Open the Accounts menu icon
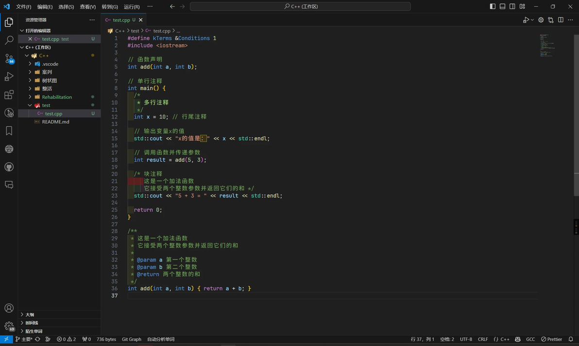 click(9, 308)
